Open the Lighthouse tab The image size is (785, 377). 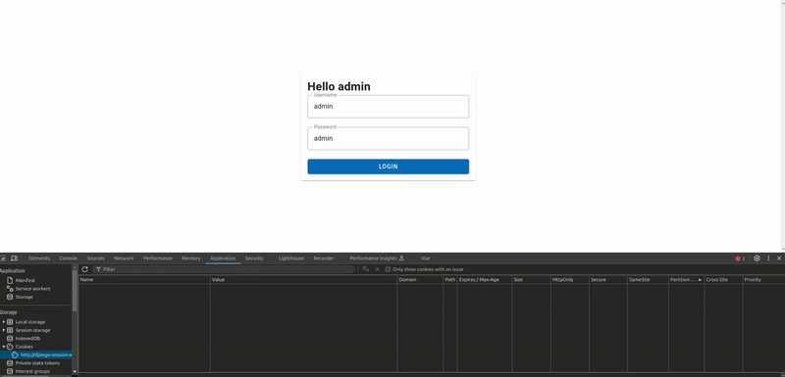(290, 259)
